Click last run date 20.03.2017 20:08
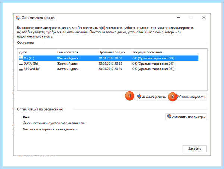Screen dimensions: 224x169 click(x=110, y=58)
